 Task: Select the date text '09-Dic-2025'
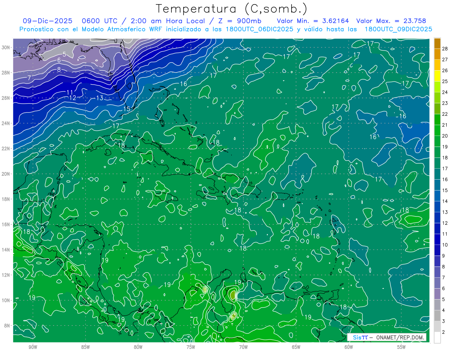point(47,21)
